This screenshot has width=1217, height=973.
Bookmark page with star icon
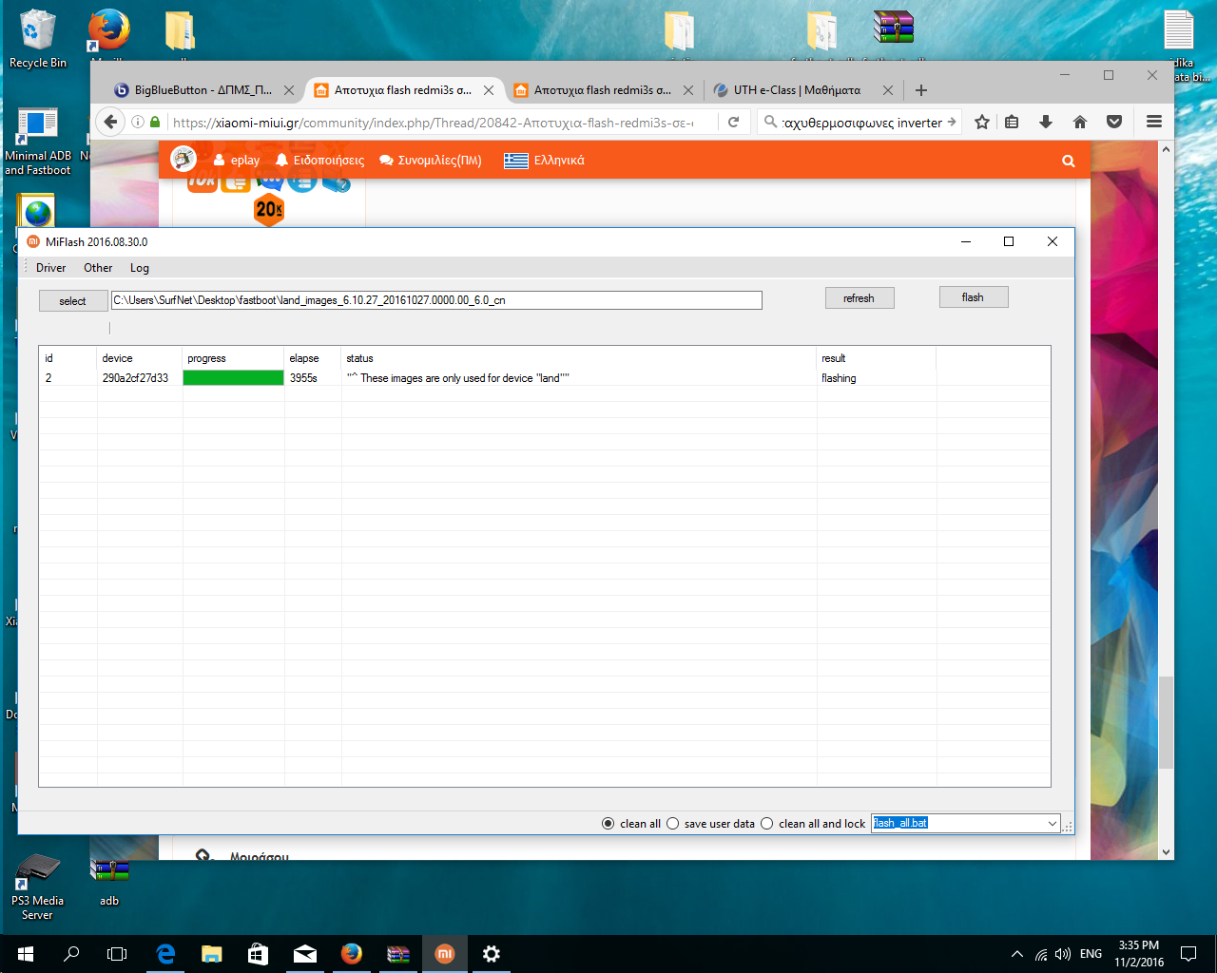click(982, 122)
